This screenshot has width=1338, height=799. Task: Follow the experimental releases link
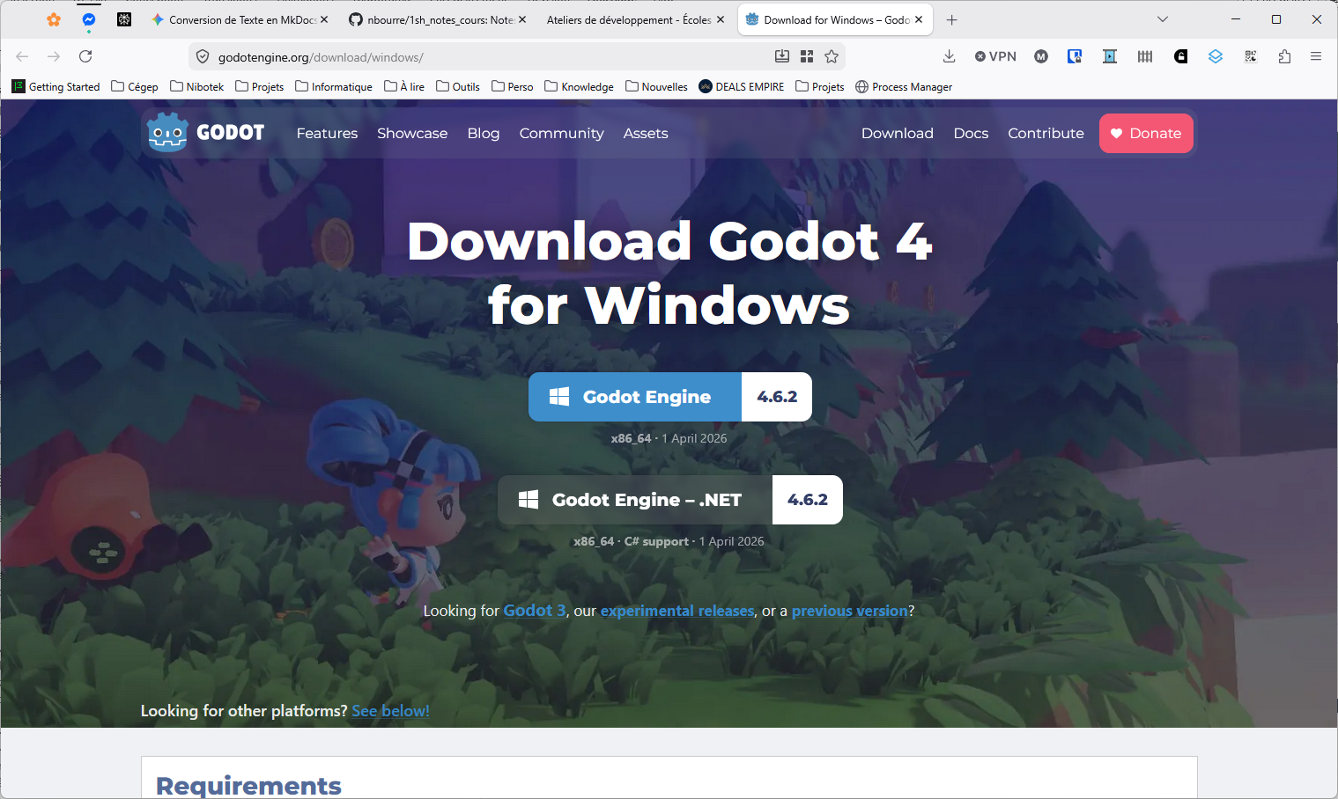(677, 611)
